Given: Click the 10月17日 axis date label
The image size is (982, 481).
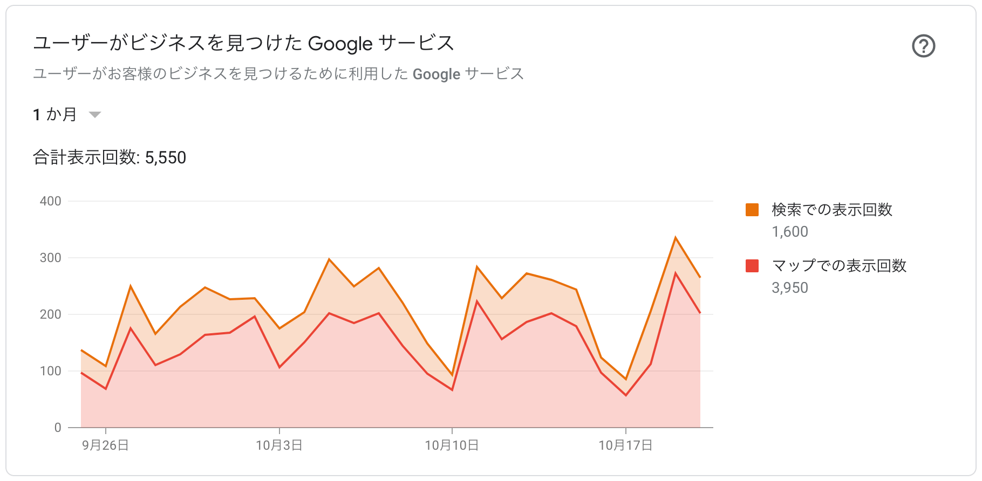Looking at the screenshot, I should 625,445.
